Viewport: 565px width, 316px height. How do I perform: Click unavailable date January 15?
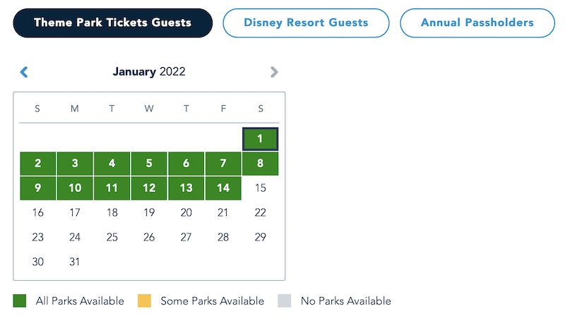pyautogui.click(x=260, y=188)
